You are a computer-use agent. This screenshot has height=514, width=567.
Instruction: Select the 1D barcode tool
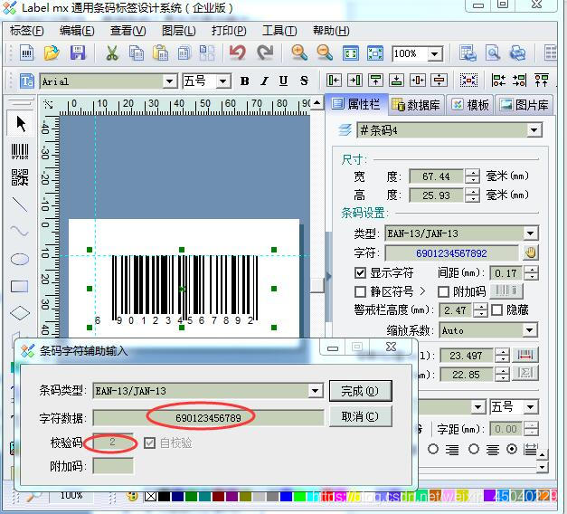(x=20, y=151)
